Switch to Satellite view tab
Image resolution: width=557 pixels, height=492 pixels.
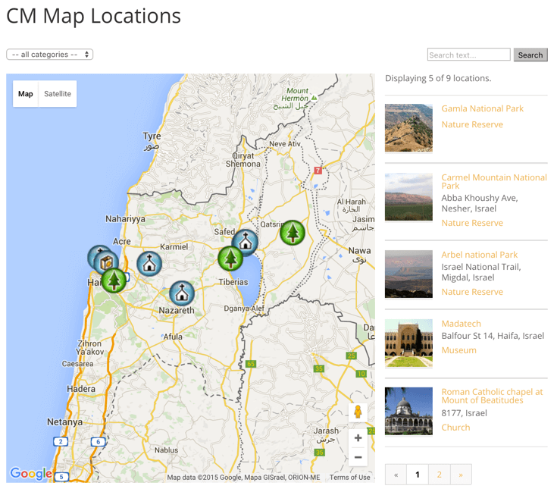point(58,94)
